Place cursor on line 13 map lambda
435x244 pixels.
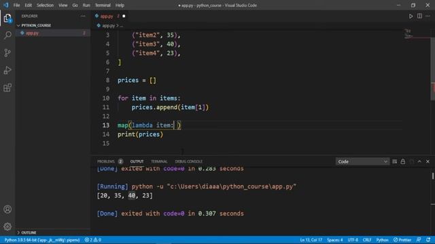[149, 125]
